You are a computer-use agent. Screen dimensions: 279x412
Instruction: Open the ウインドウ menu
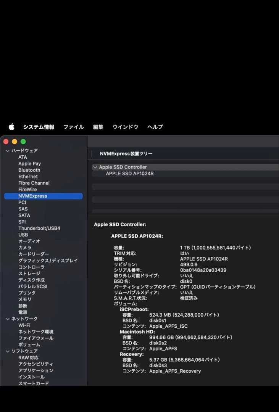[125, 127]
